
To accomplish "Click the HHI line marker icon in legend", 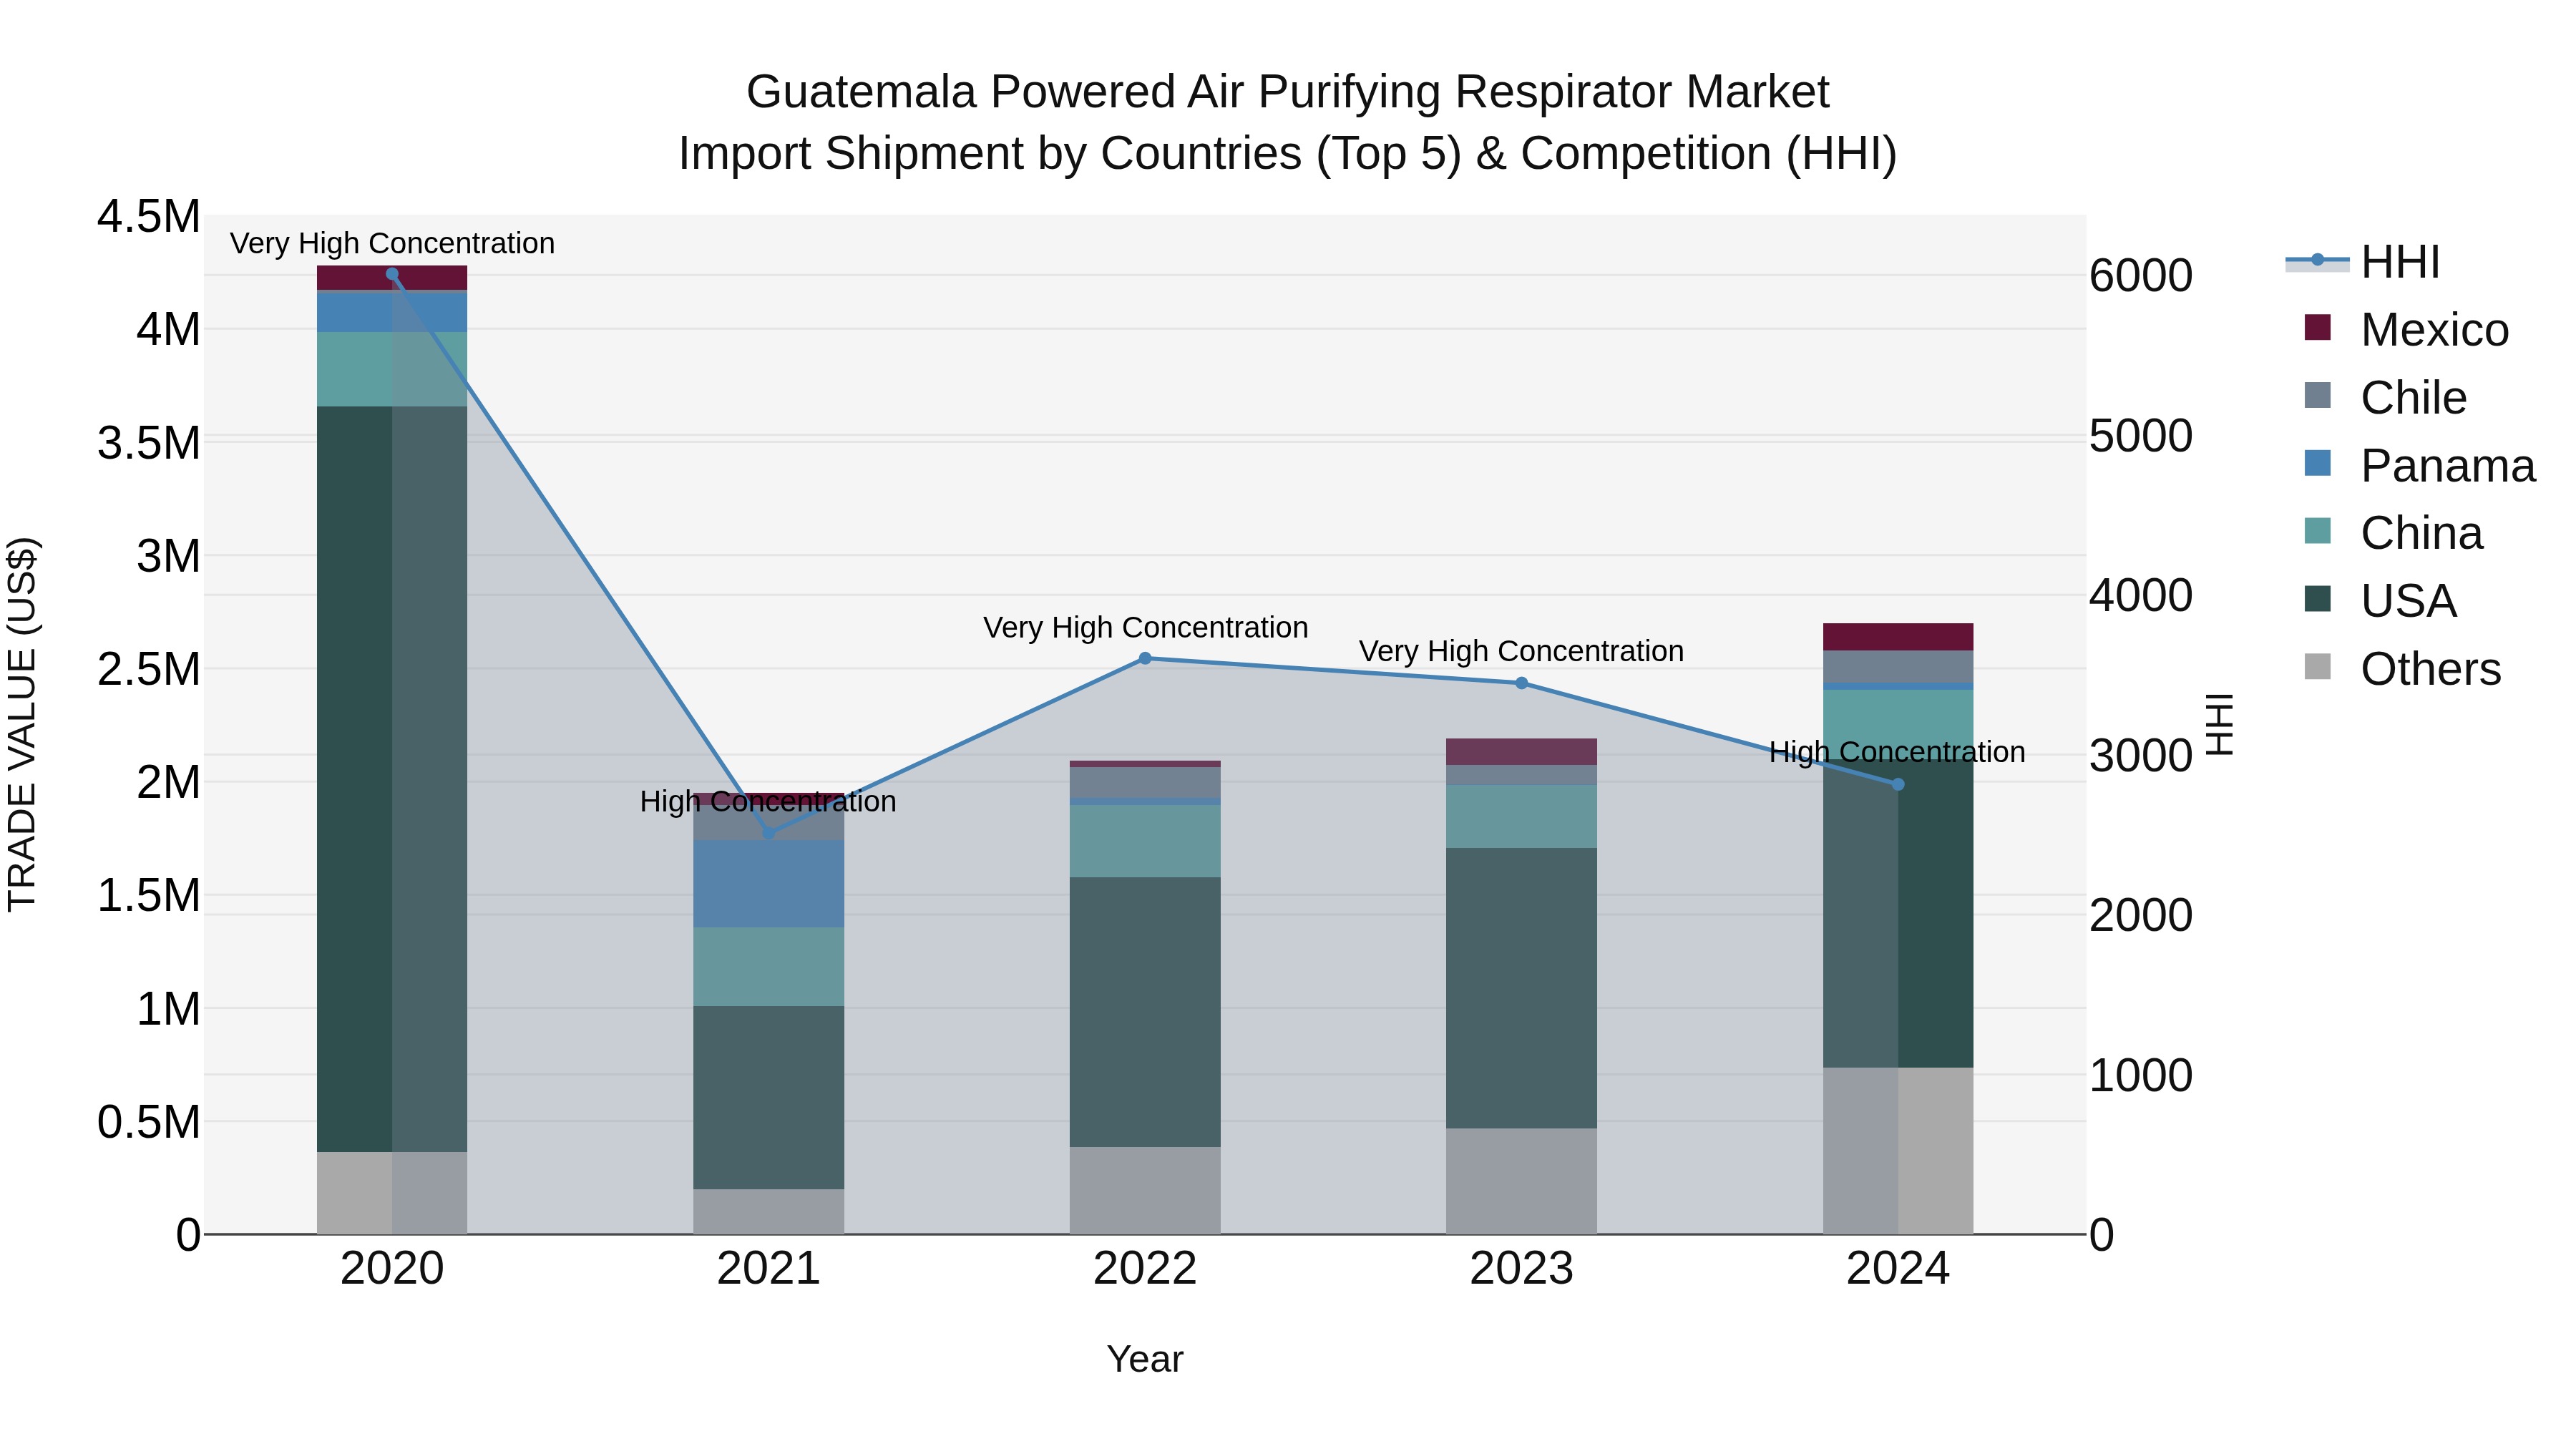I will click(x=2317, y=260).
